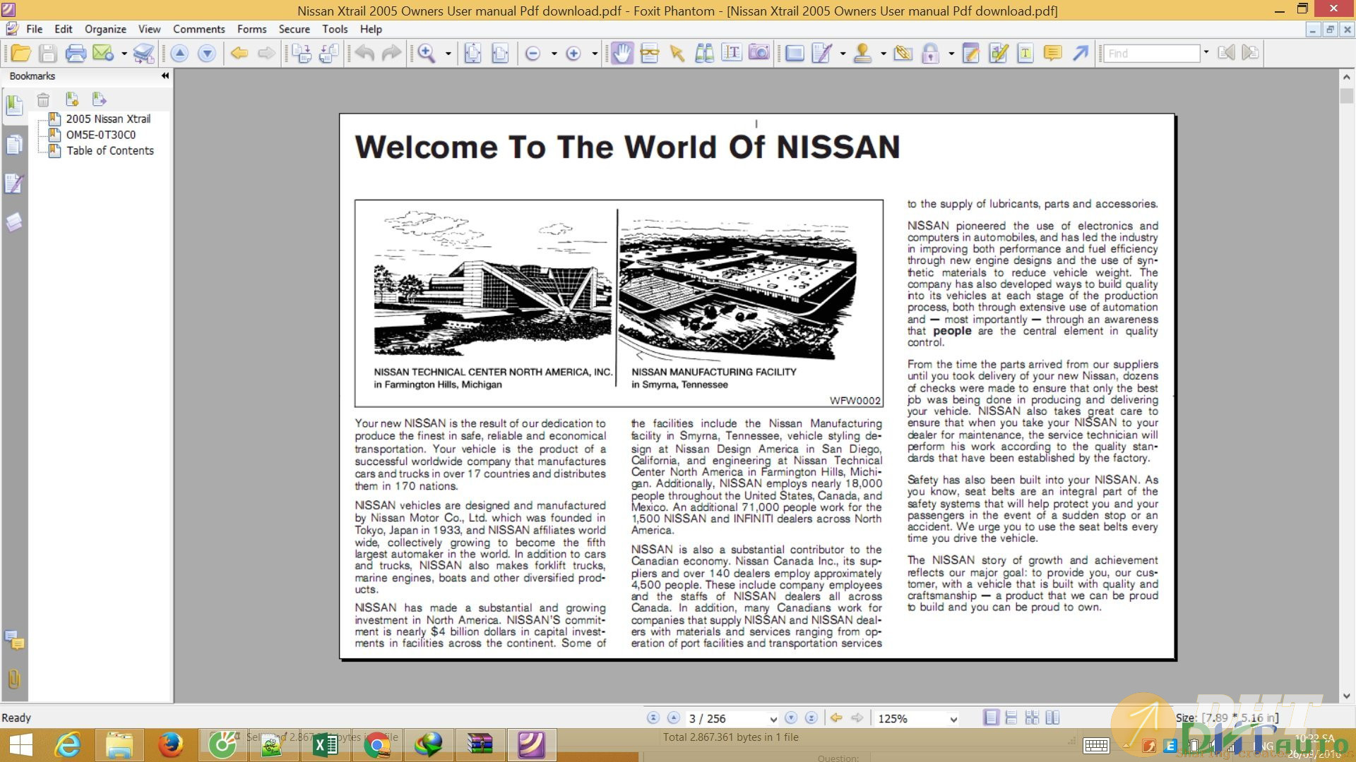Select the Note comment tool
This screenshot has width=1356, height=762.
(1052, 53)
